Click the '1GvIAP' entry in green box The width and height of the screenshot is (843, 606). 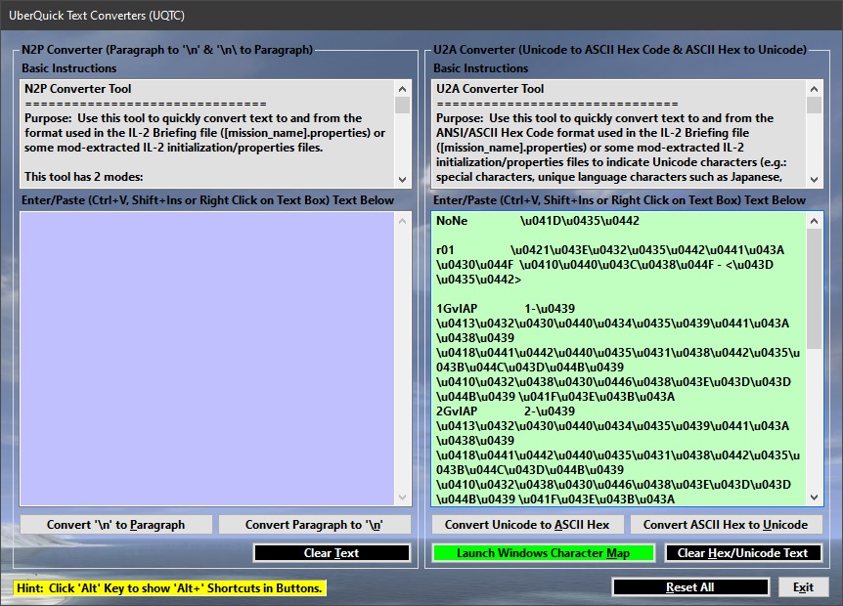(457, 309)
